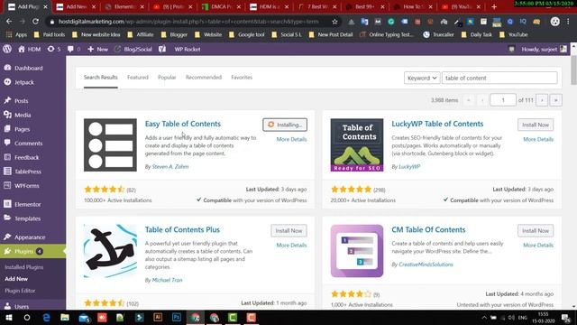Open Easy Table of Contents plugin title

tap(183, 124)
